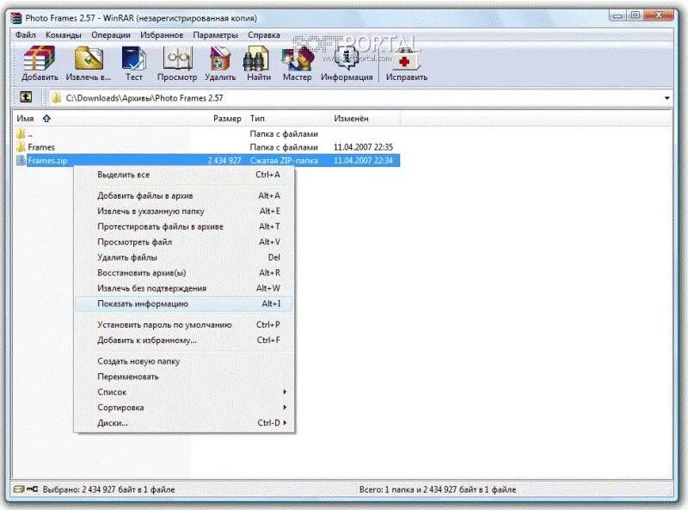Go up one folder level button

pos(26,96)
